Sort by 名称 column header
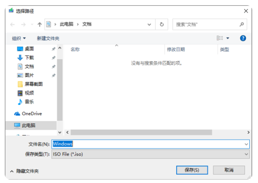258x183 pixels. click(75, 50)
